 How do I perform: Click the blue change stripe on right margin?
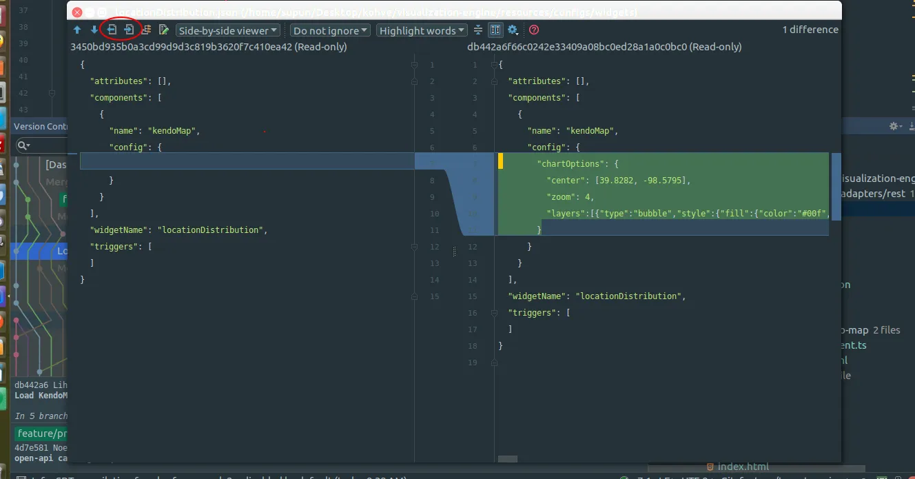pyautogui.click(x=836, y=187)
